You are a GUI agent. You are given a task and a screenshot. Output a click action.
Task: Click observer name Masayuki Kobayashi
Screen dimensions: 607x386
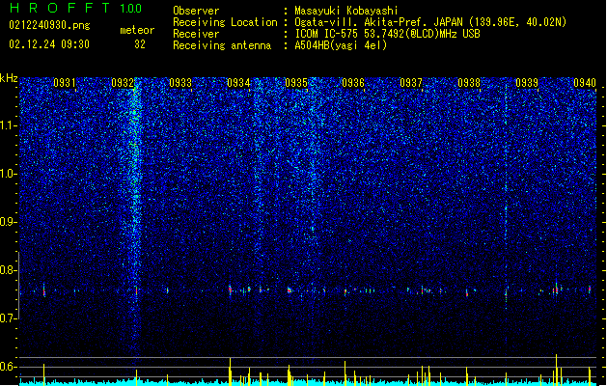346,11
